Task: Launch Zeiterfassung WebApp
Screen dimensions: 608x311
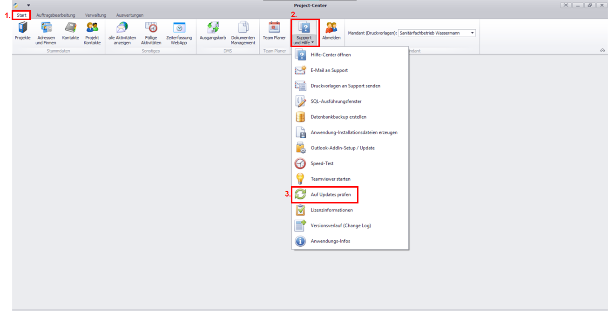Action: tap(179, 33)
